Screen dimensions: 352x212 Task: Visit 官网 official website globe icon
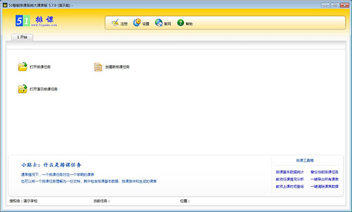[163, 23]
